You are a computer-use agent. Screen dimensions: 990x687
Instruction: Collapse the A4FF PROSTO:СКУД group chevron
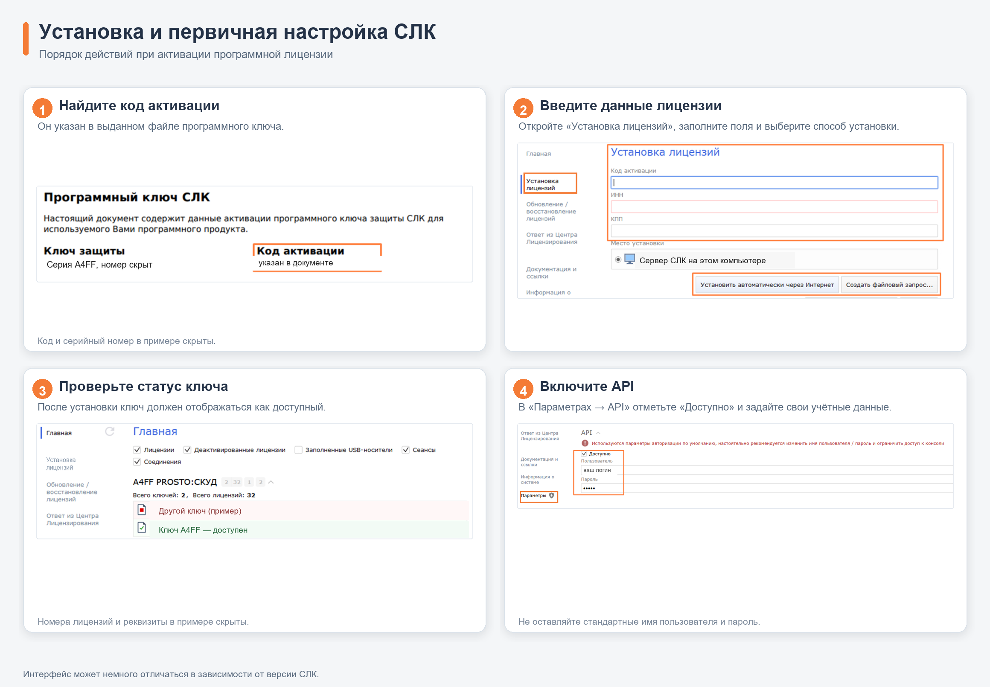(271, 482)
